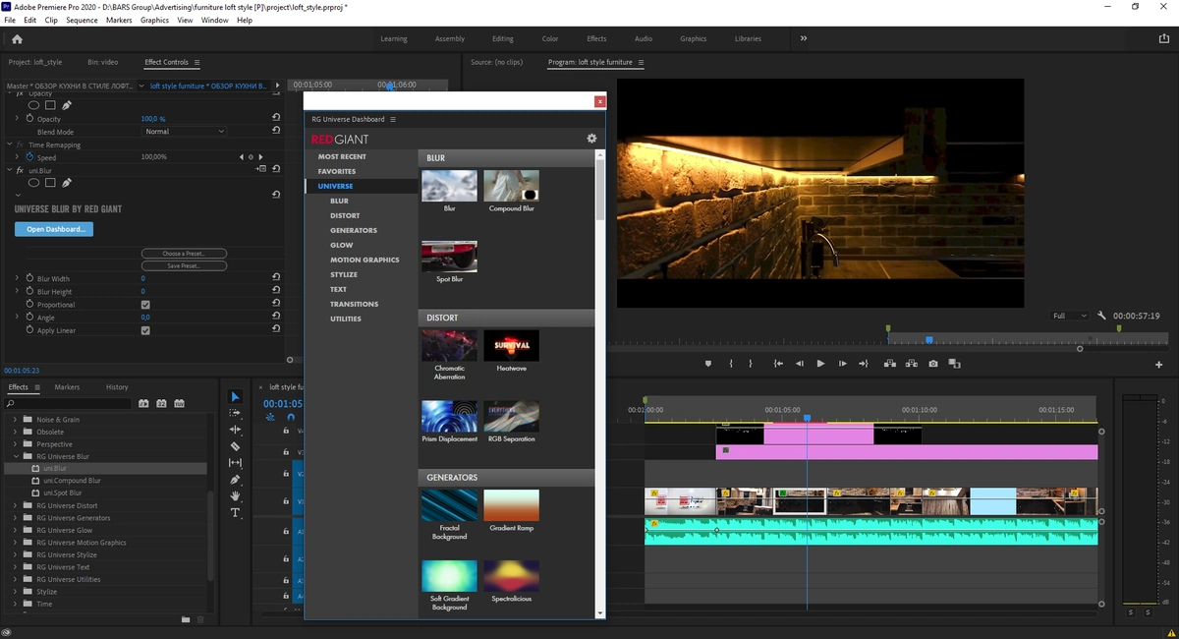The width and height of the screenshot is (1179, 639).
Task: Select Chromatic Aberration effect thumbnail
Action: 449,346
